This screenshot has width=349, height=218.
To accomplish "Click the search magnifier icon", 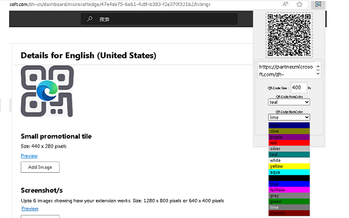I will click(89, 19).
